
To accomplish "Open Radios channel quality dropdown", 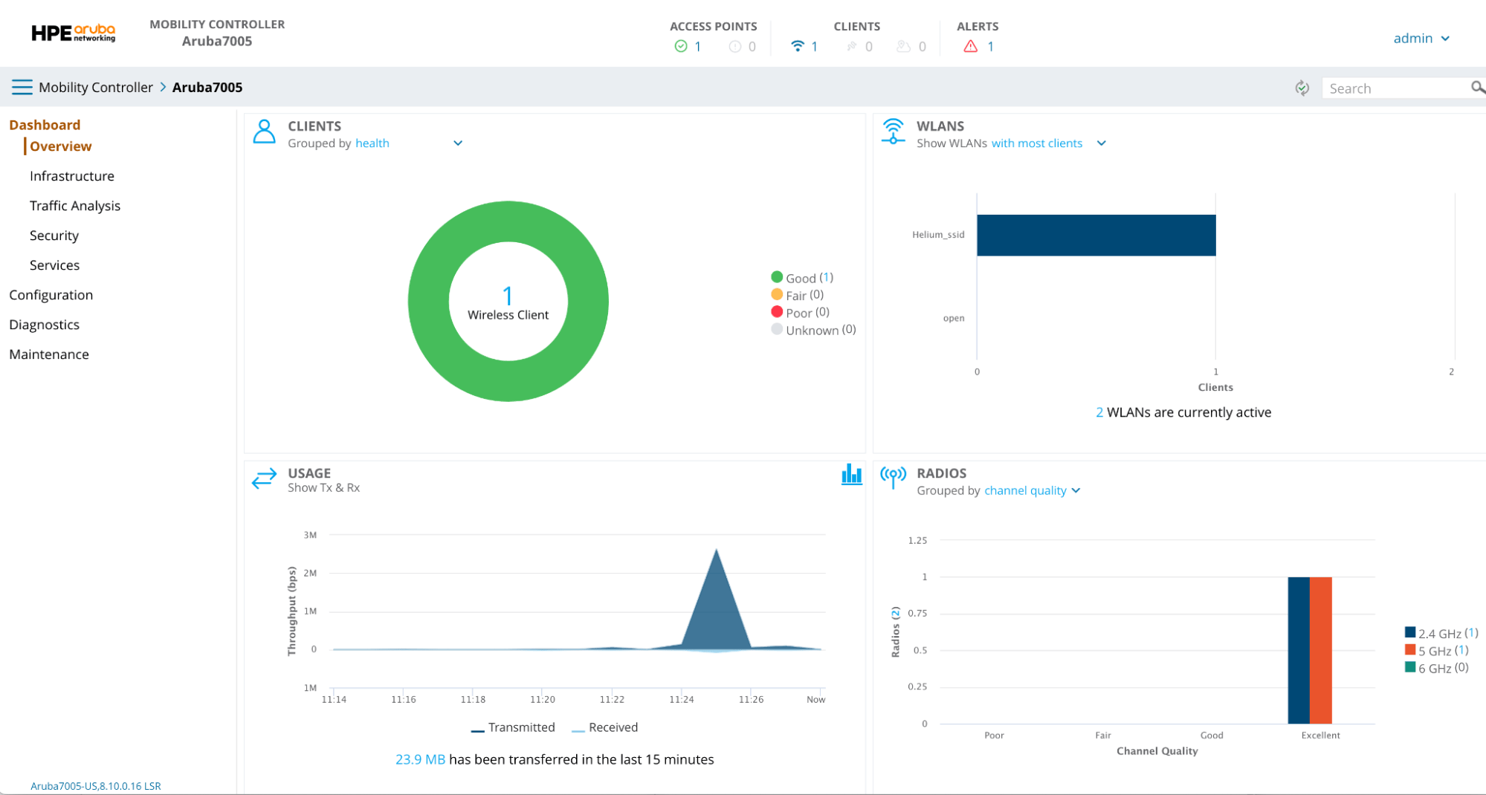I will (1076, 490).
